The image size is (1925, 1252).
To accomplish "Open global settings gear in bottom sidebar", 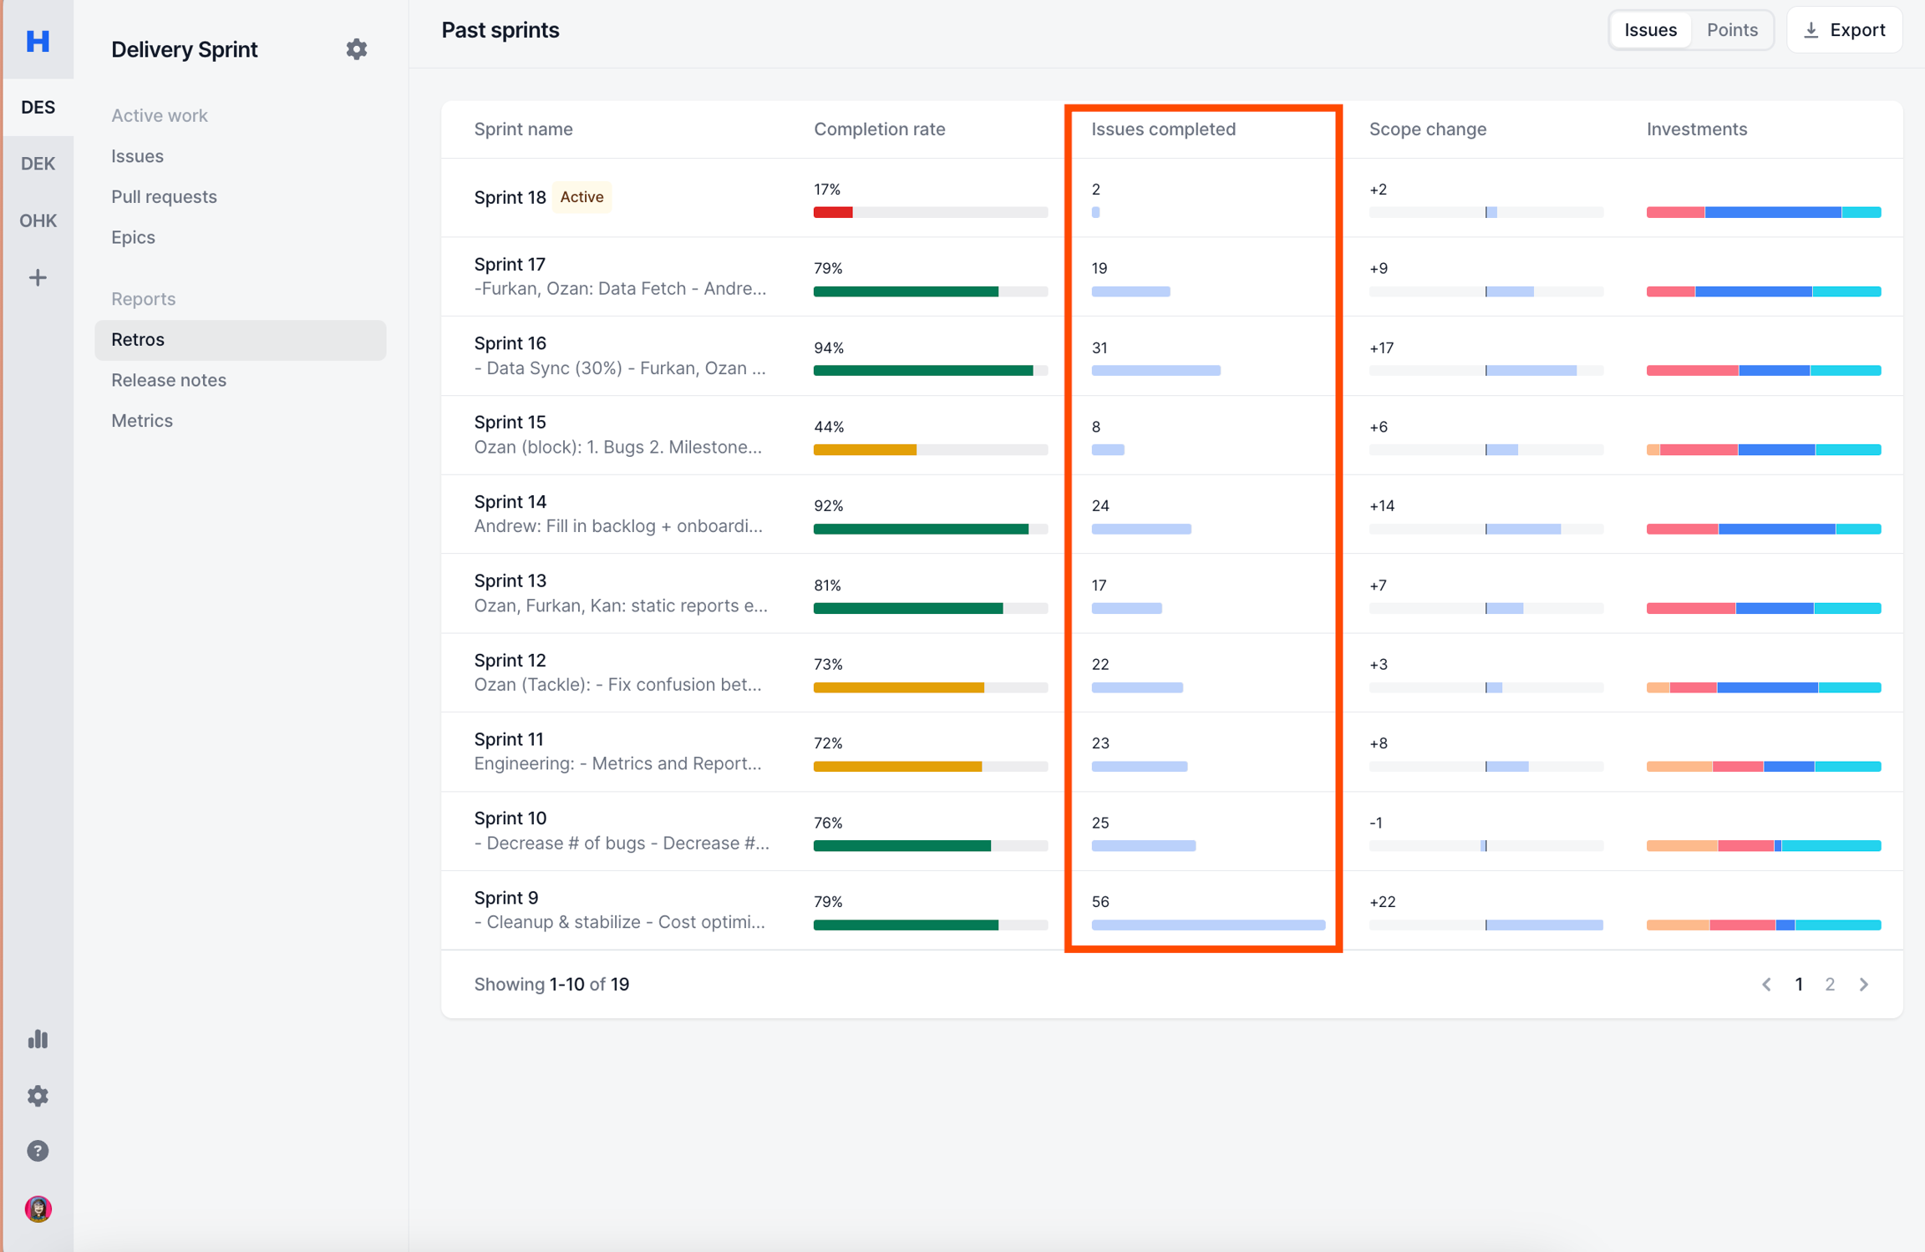I will point(38,1095).
